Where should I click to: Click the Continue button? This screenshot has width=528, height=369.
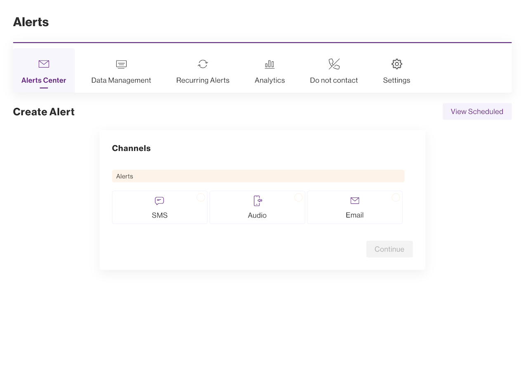389,249
